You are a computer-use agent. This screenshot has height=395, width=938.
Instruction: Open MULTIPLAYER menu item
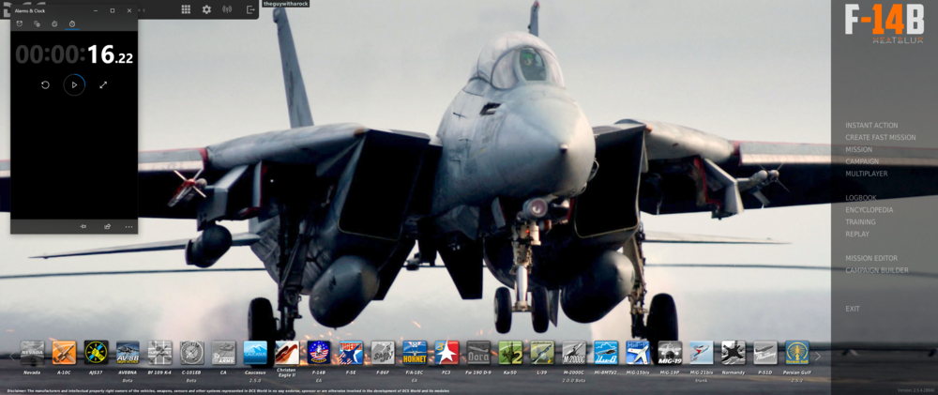coord(866,174)
